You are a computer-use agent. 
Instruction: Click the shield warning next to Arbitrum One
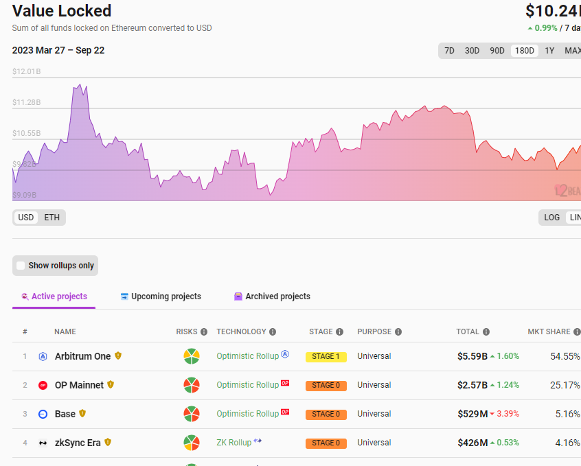118,356
